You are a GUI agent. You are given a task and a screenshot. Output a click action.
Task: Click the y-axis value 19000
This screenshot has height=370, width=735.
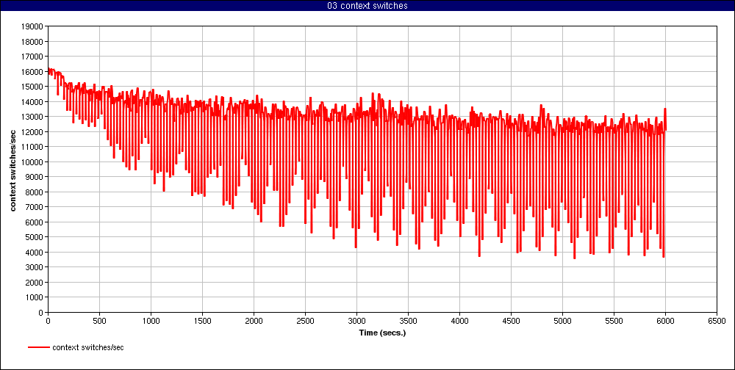[x=32, y=26]
